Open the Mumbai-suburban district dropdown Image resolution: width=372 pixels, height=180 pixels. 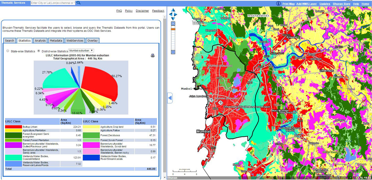click(x=81, y=51)
